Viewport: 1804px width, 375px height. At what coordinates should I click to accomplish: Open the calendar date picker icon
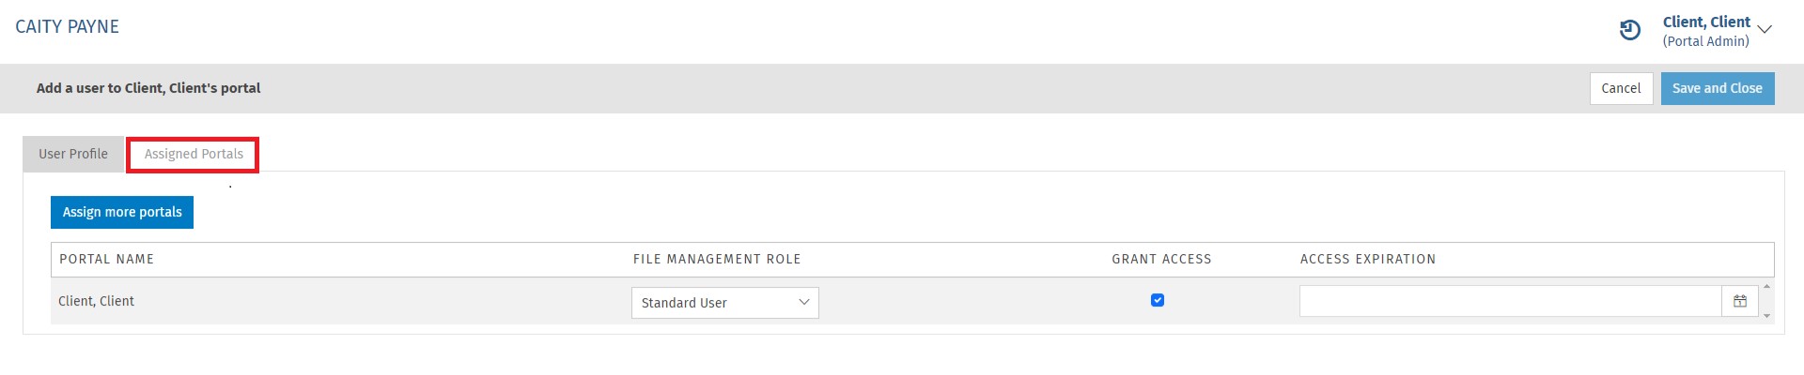tap(1740, 302)
